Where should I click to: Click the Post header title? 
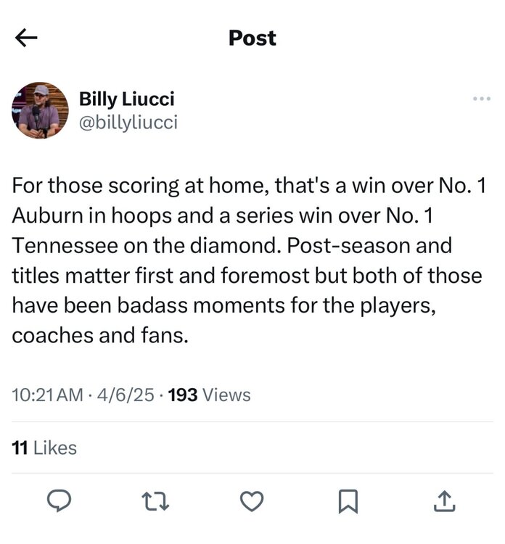[x=252, y=38]
